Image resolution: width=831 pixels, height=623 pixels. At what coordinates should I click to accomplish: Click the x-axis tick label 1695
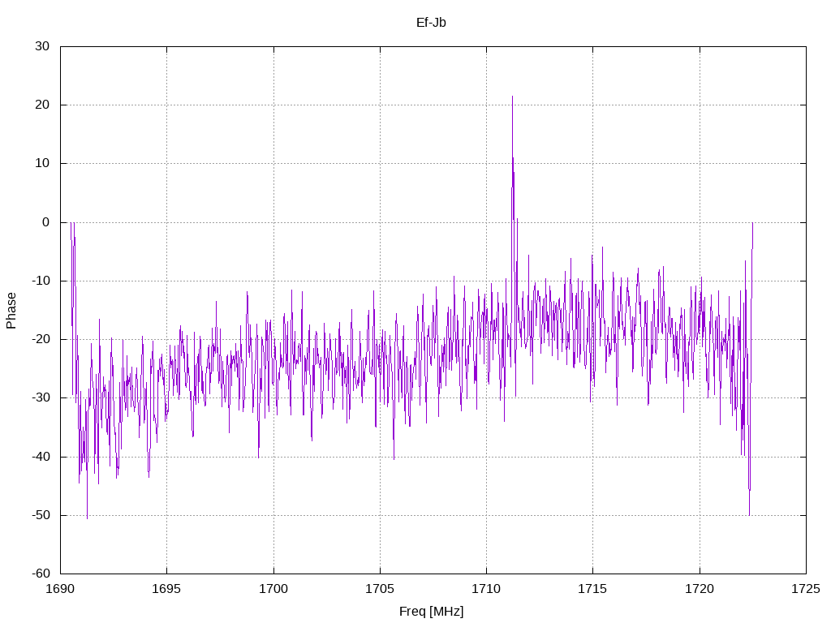pos(167,589)
